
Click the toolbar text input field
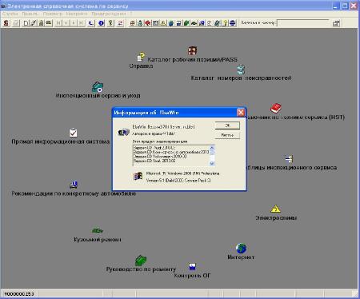[x=303, y=23]
